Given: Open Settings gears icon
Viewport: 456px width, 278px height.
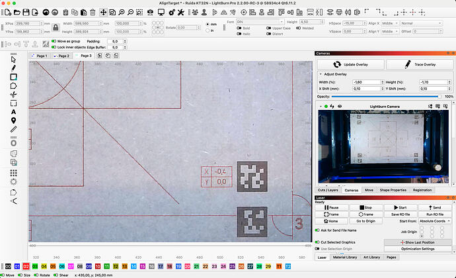Looking at the screenshot, I should [172, 12].
